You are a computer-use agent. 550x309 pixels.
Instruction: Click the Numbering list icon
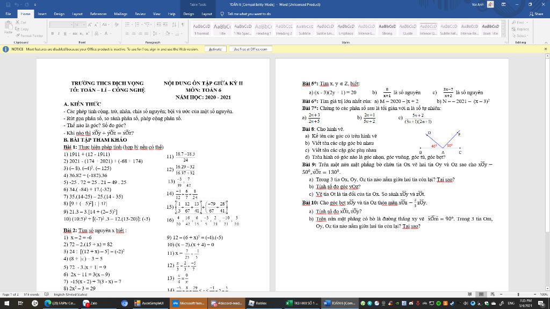[138, 25]
